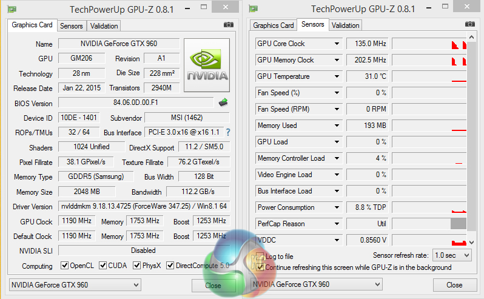This screenshot has height=299, width=484.
Task: Click the sensors list scrollbar thumb
Action: (471, 136)
